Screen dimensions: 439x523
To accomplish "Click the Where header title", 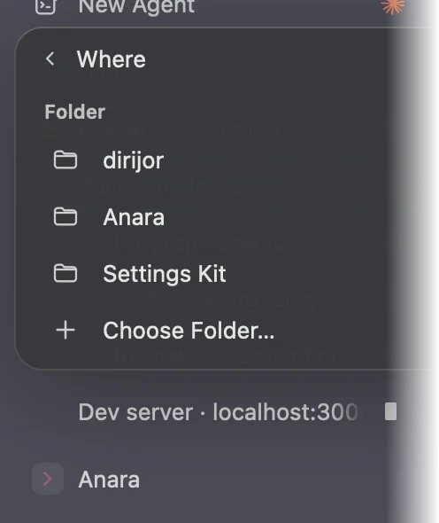I will coord(112,59).
